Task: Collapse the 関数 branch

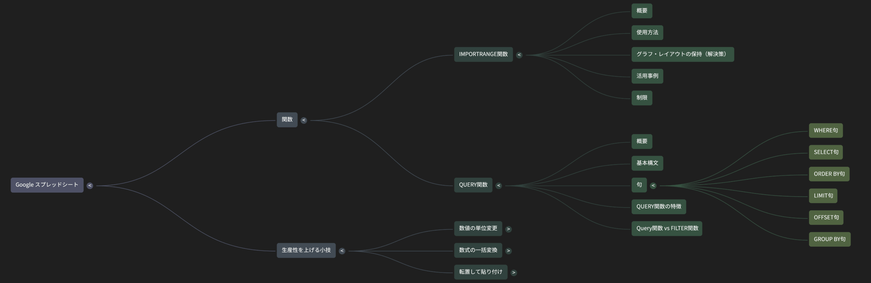Action: [x=304, y=120]
